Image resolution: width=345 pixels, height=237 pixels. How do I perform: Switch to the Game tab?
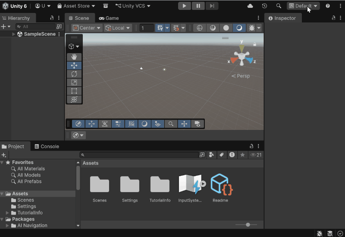tap(109, 18)
